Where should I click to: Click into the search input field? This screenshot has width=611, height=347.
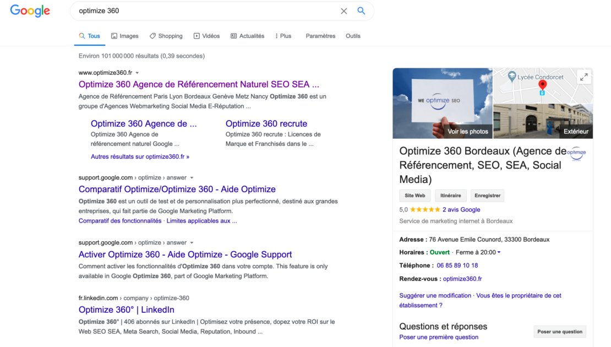click(204, 11)
